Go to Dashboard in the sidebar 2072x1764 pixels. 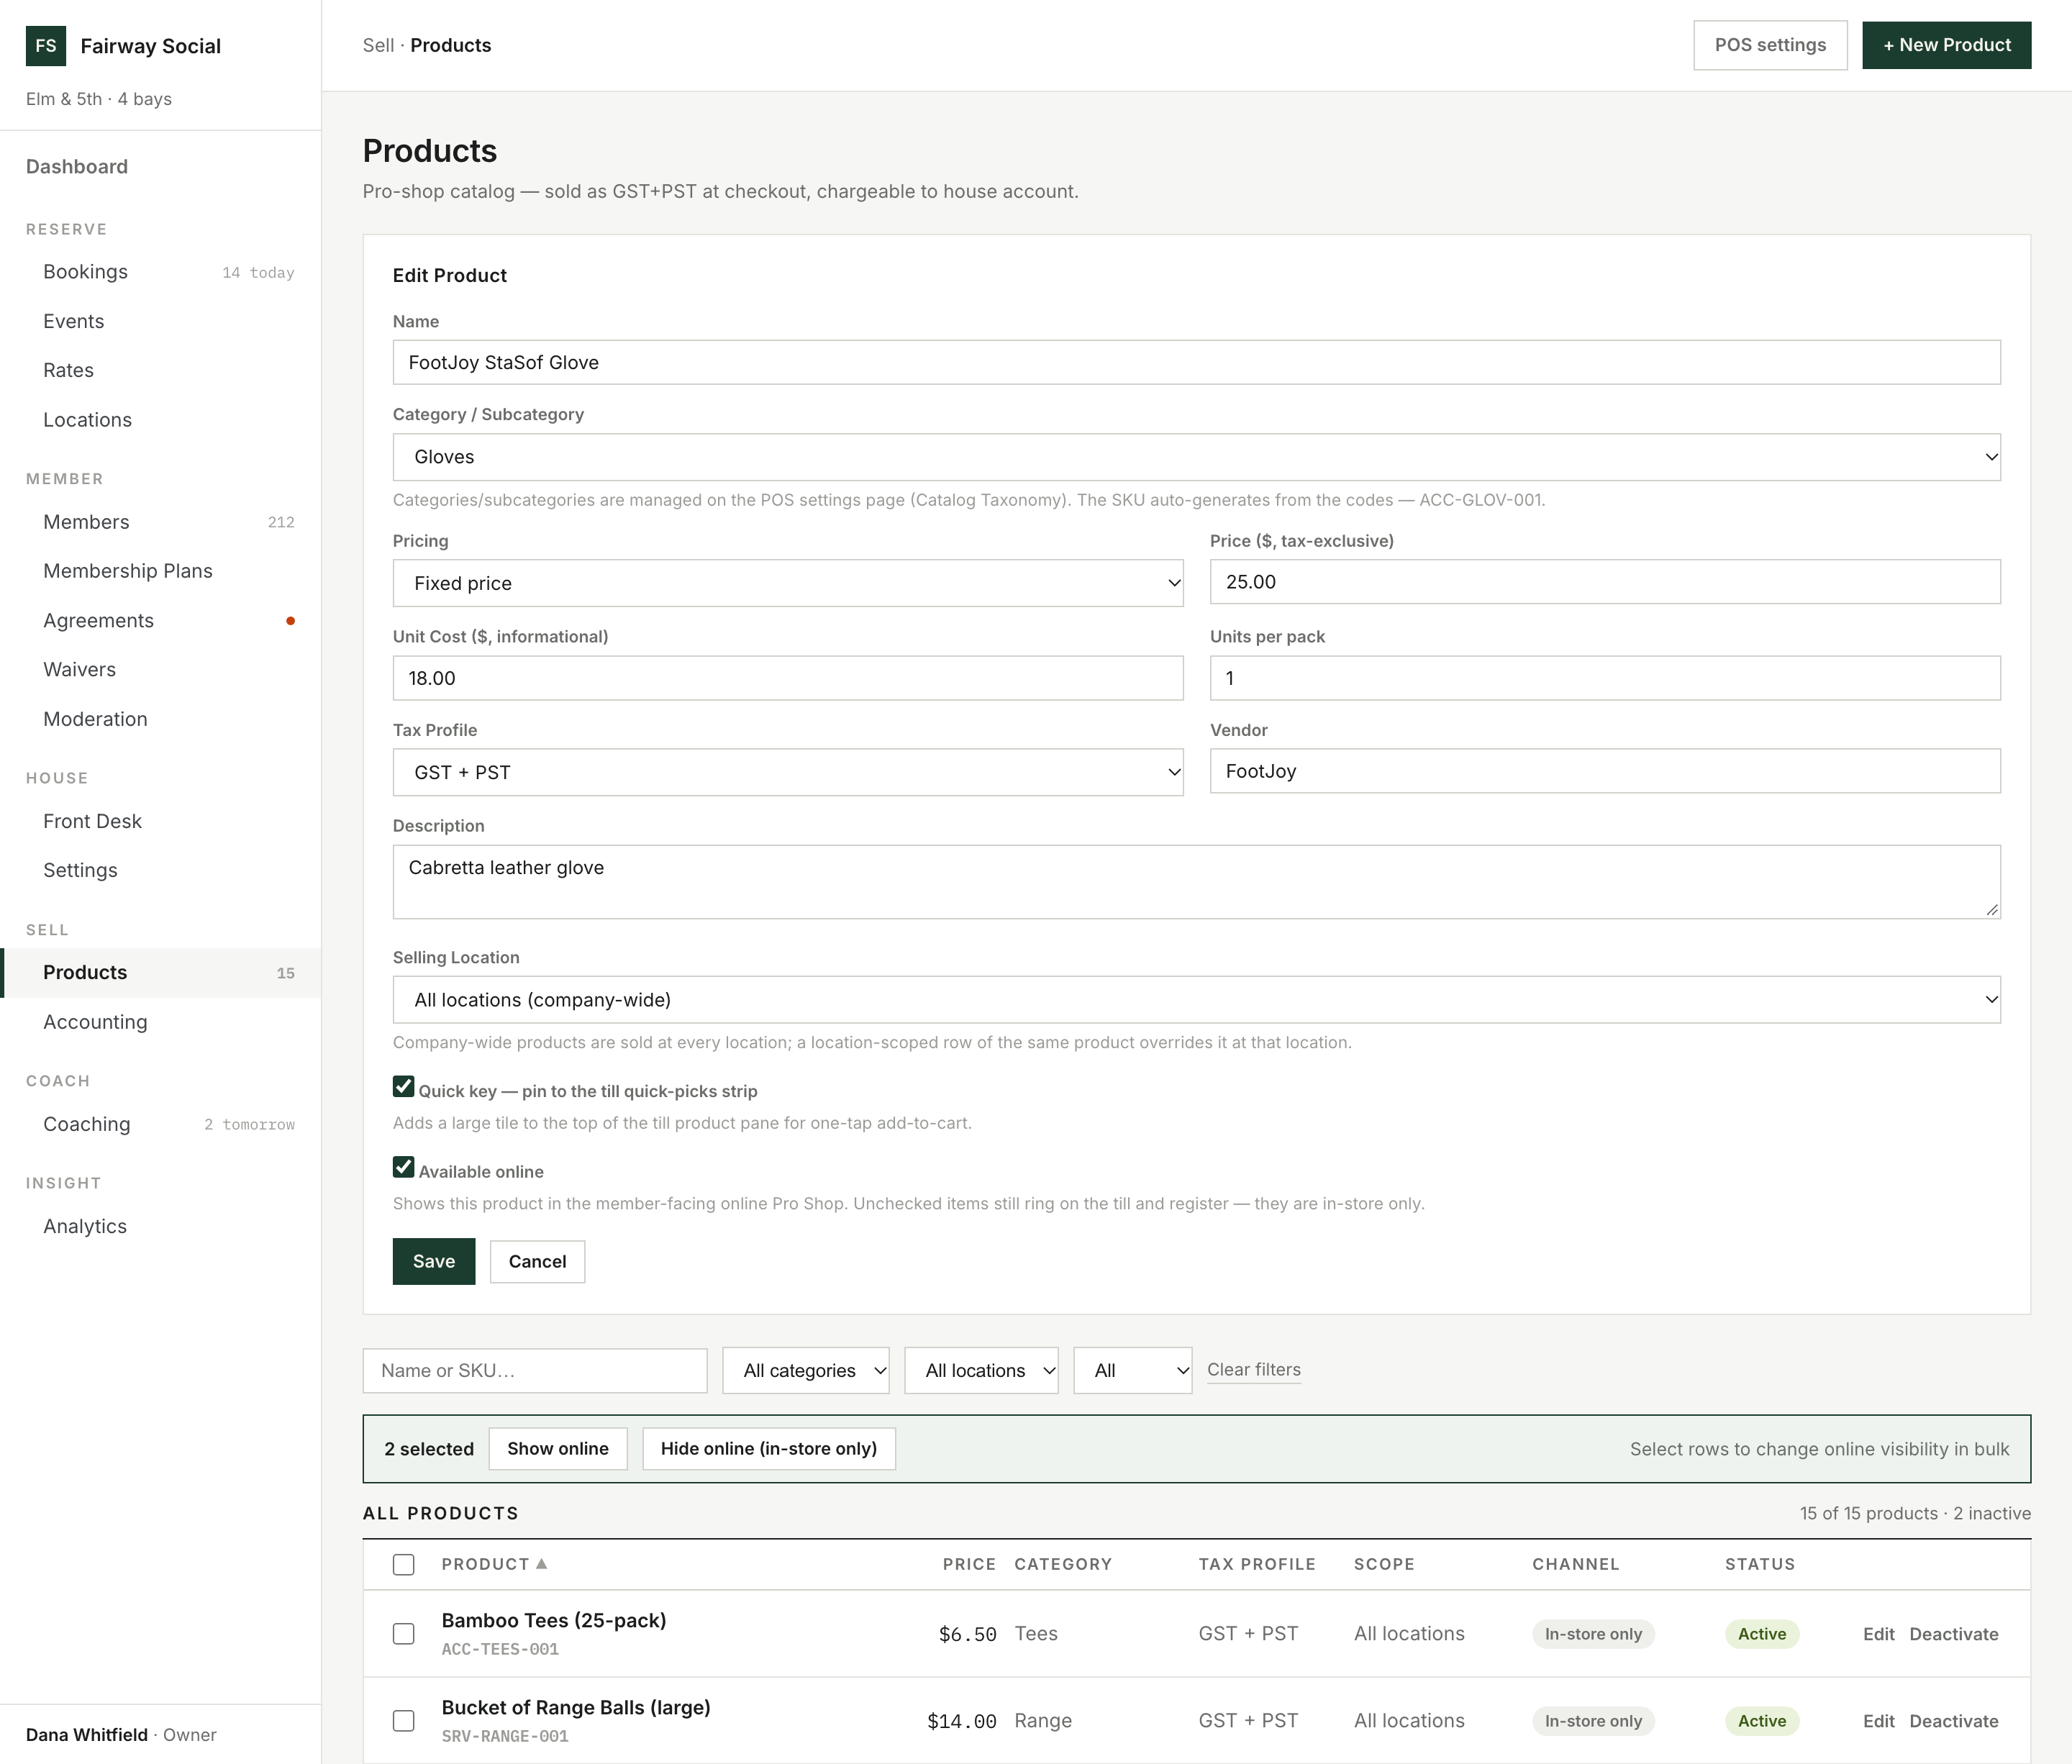(77, 167)
